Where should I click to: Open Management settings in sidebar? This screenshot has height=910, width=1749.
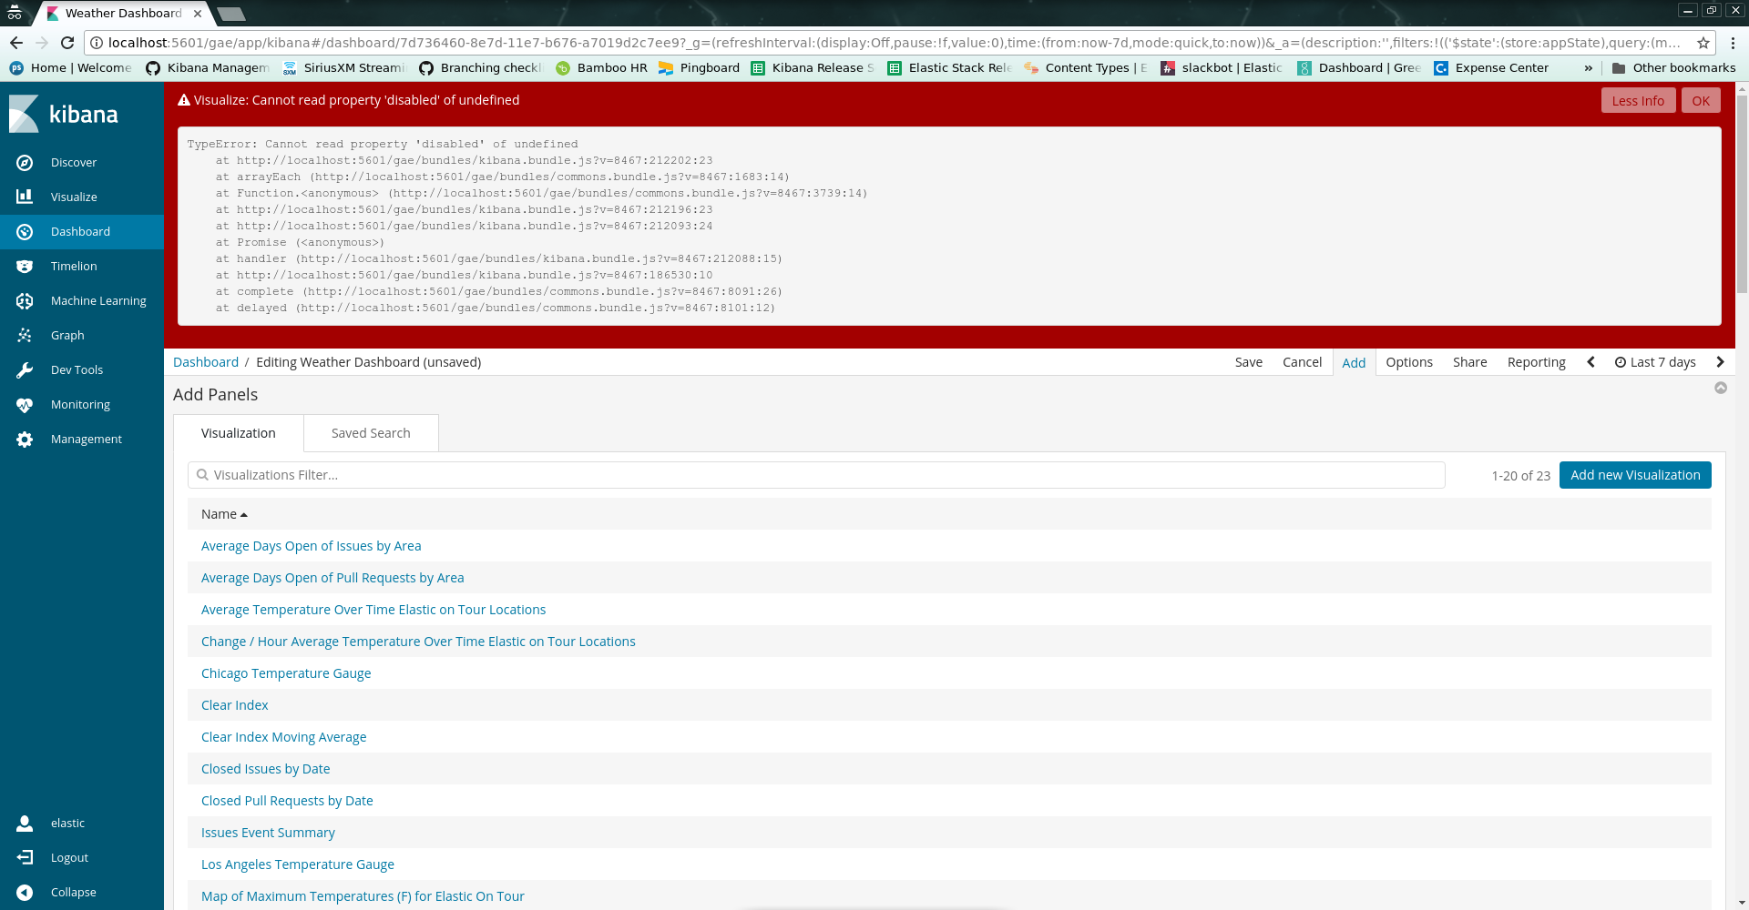(86, 439)
